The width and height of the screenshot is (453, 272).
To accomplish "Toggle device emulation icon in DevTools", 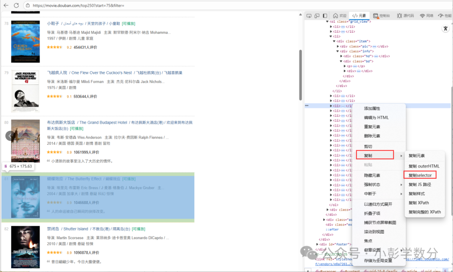I will tap(317, 16).
